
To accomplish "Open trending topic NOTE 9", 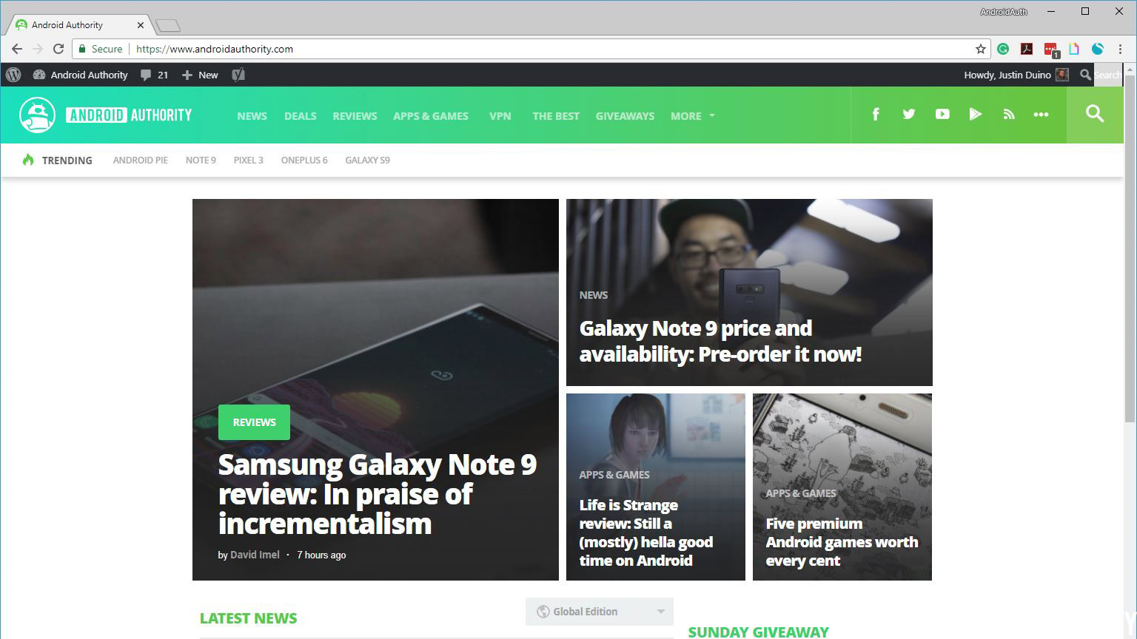I will (201, 160).
